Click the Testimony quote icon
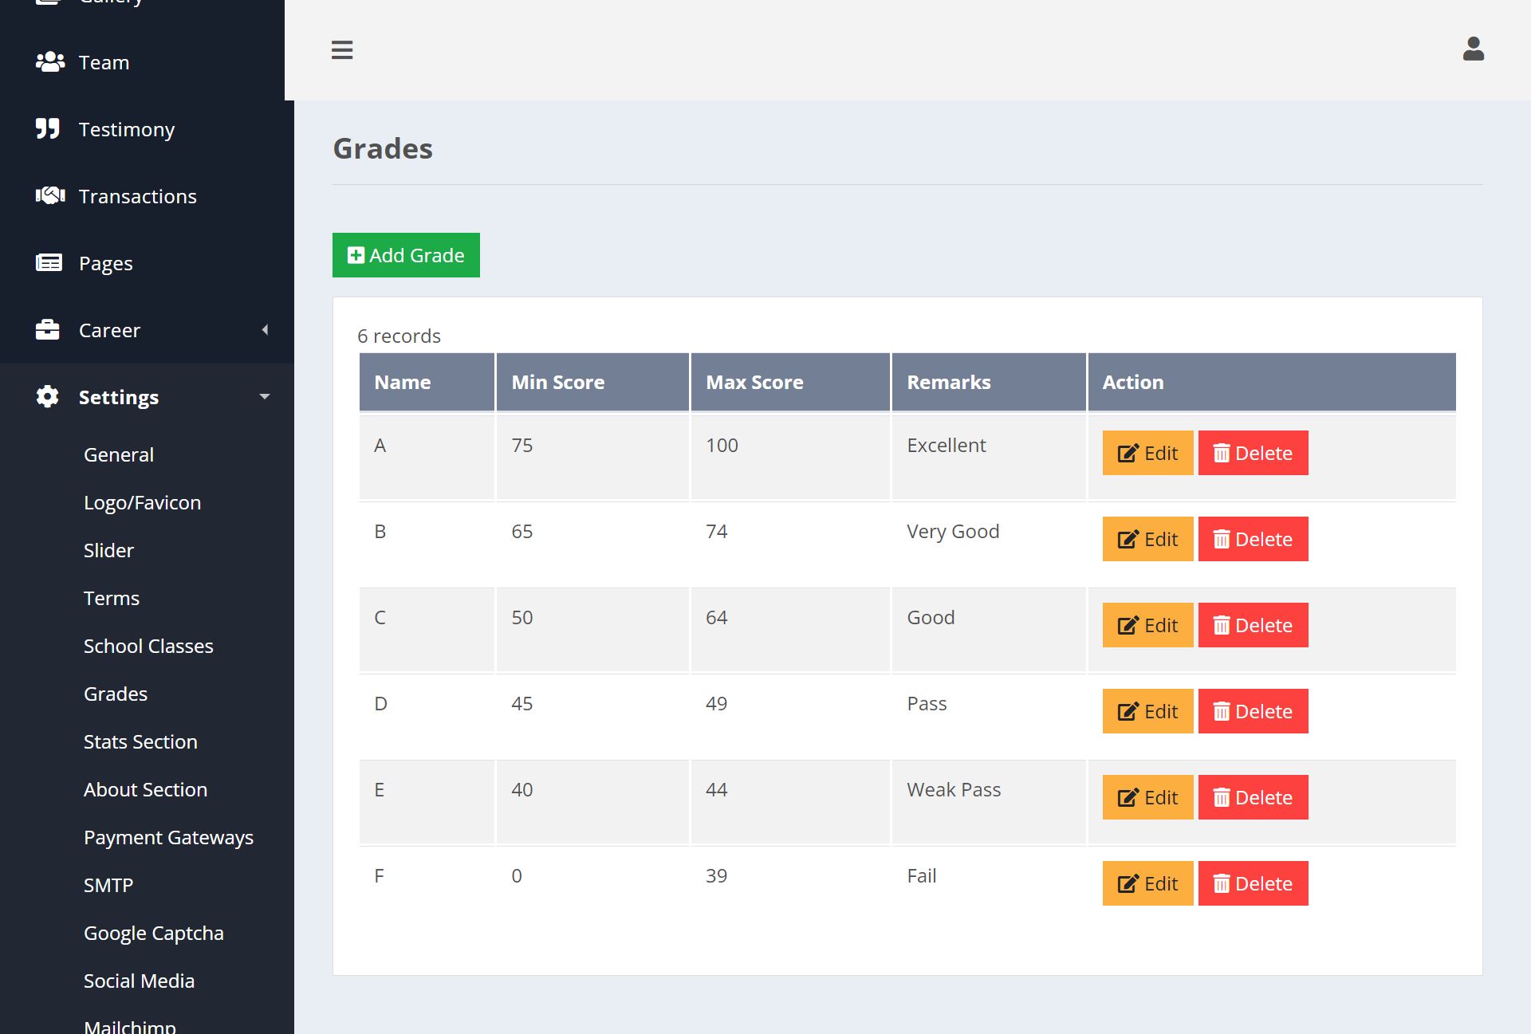Viewport: 1531px width, 1034px height. (x=48, y=129)
